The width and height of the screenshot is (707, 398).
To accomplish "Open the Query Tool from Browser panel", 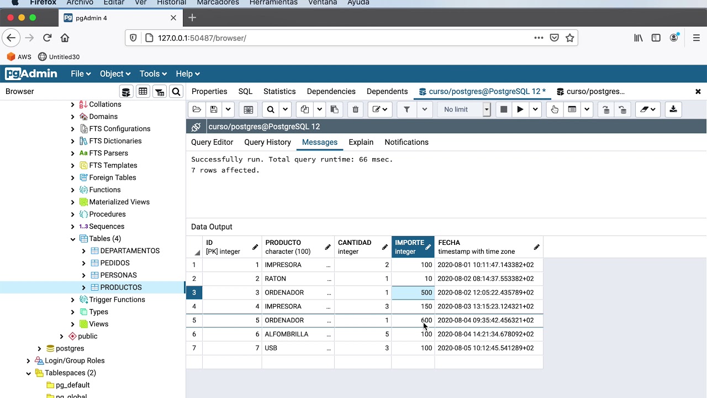I will pos(126,92).
